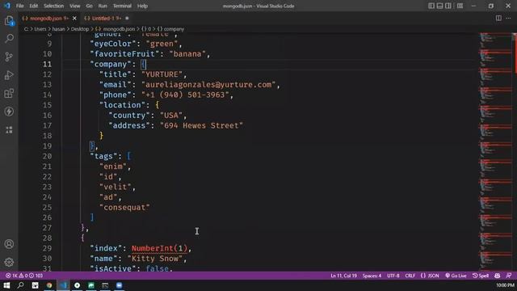Open the Help menu
This screenshot has width=517, height=291.
pyautogui.click(x=142, y=6)
